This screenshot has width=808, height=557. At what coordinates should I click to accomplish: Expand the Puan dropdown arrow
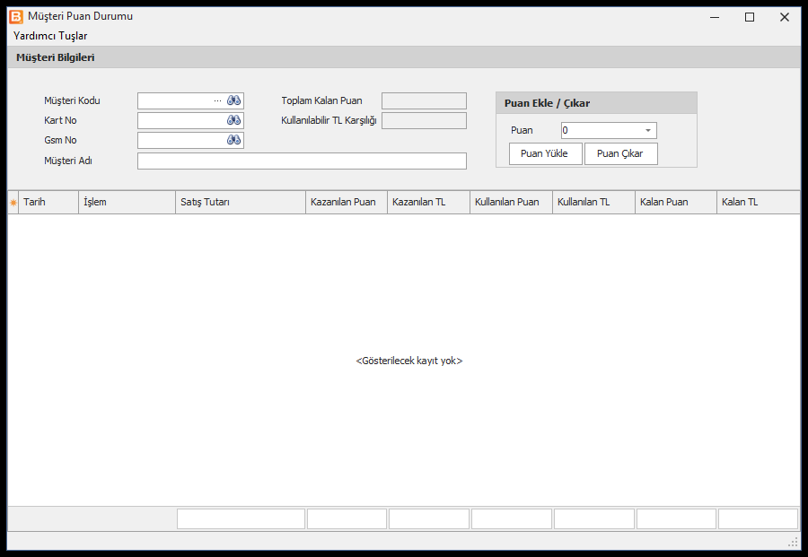(648, 131)
